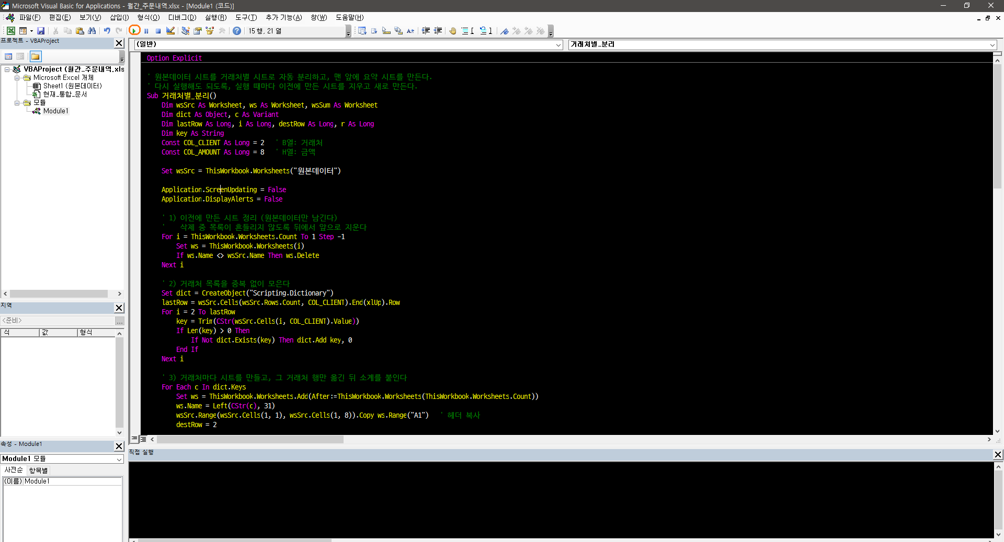Image resolution: width=1004 pixels, height=542 pixels.
Task: Open the Project Explorer icon
Action: click(186, 31)
